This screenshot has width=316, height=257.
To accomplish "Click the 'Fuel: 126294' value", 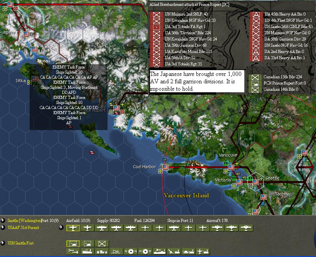I will pos(145,220).
